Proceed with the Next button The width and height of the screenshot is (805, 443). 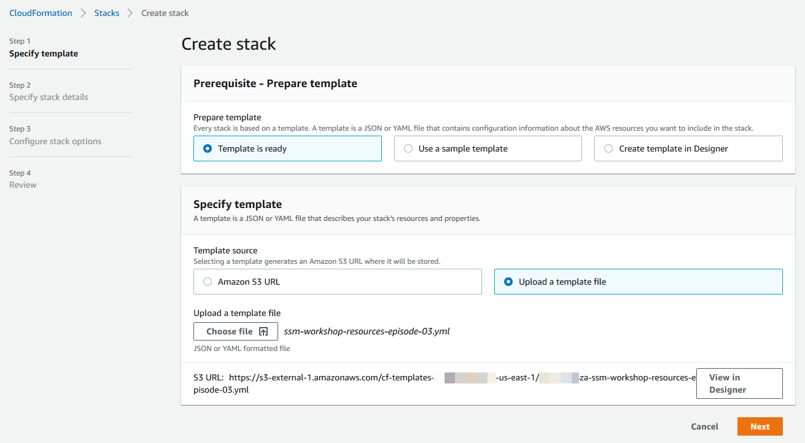(760, 426)
